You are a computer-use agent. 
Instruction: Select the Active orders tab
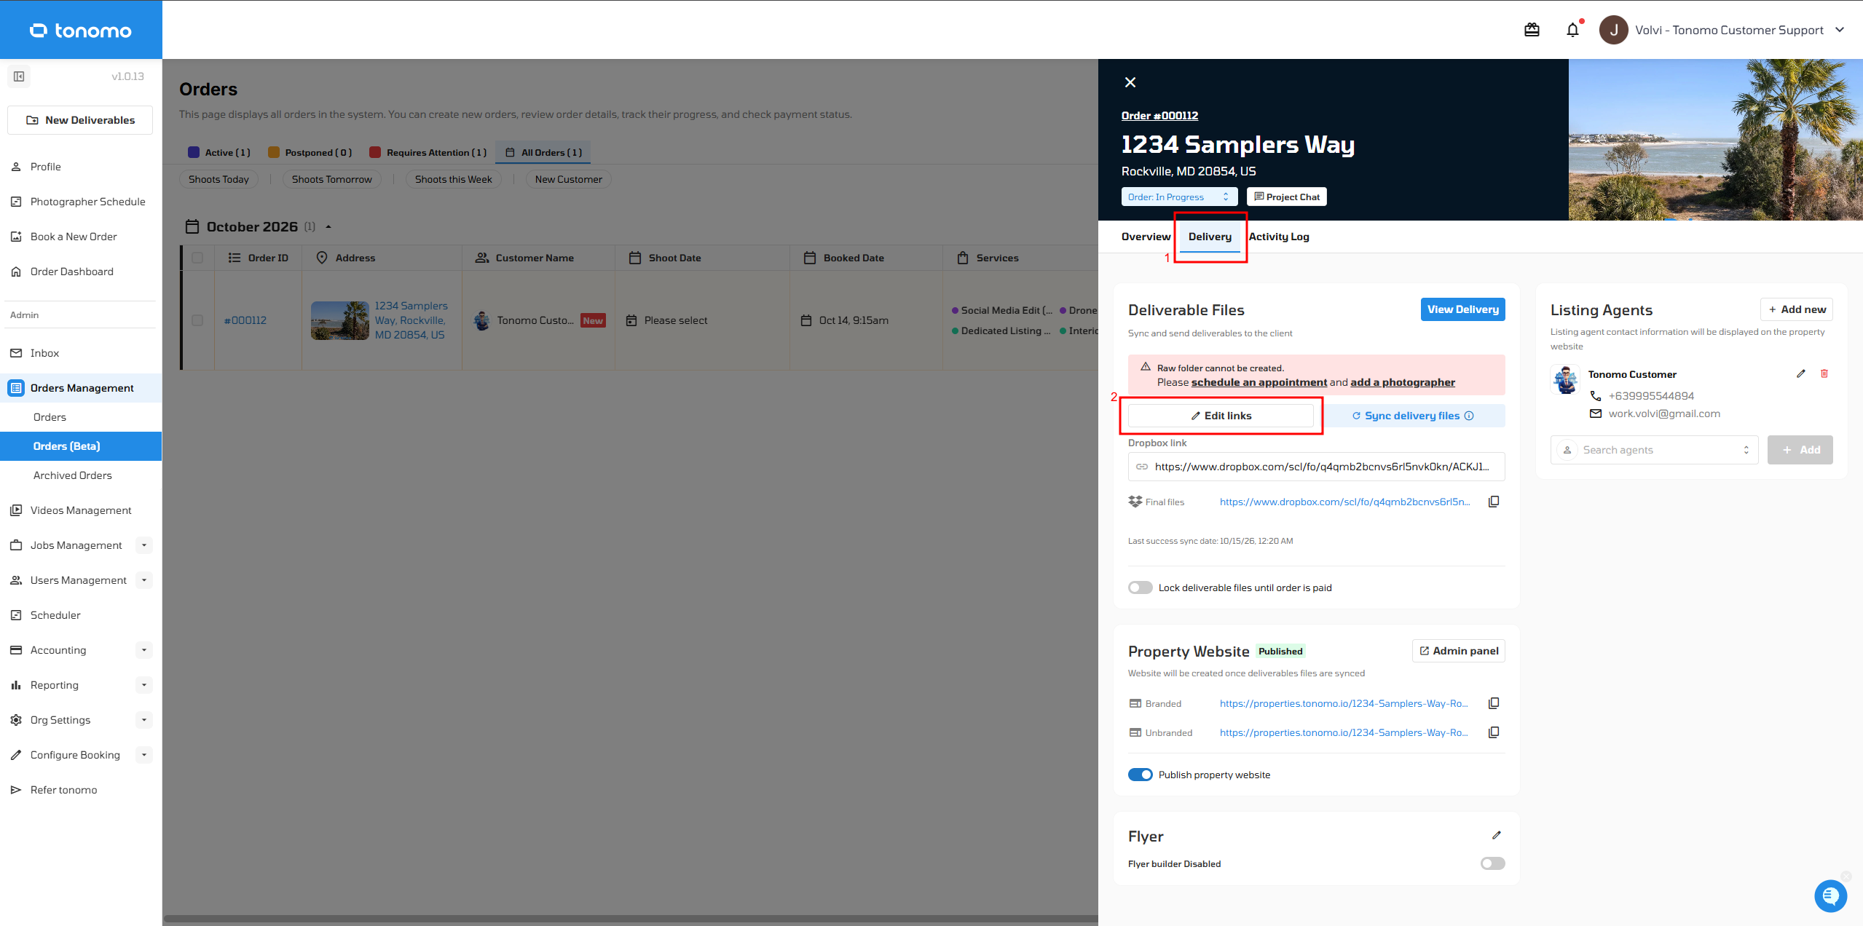[219, 152]
